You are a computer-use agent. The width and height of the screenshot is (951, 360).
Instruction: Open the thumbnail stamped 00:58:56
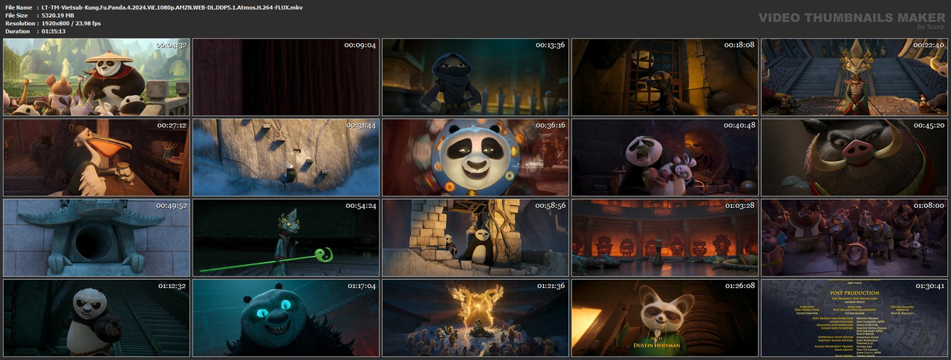click(x=475, y=238)
